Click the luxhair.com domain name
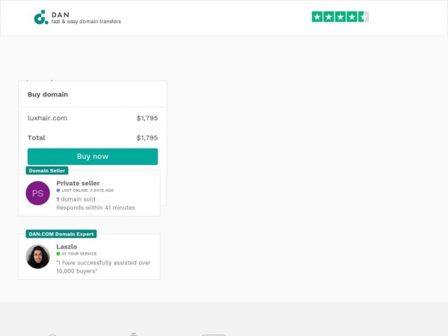The width and height of the screenshot is (448, 336). (48, 118)
